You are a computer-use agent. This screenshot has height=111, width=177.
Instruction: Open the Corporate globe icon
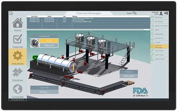click(x=17, y=89)
